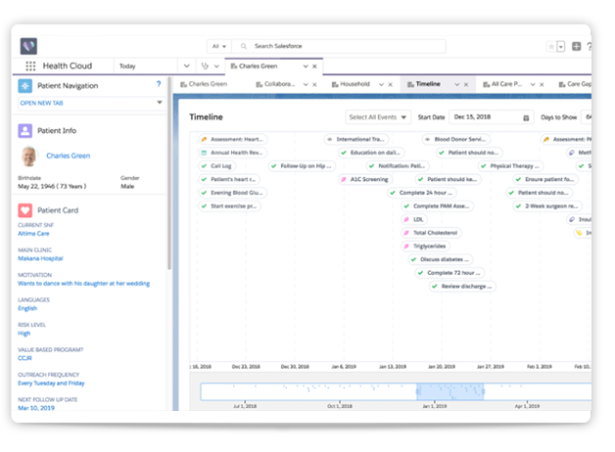The height and width of the screenshot is (452, 615).
Task: Close the Household subtab
Action: pyautogui.click(x=391, y=84)
